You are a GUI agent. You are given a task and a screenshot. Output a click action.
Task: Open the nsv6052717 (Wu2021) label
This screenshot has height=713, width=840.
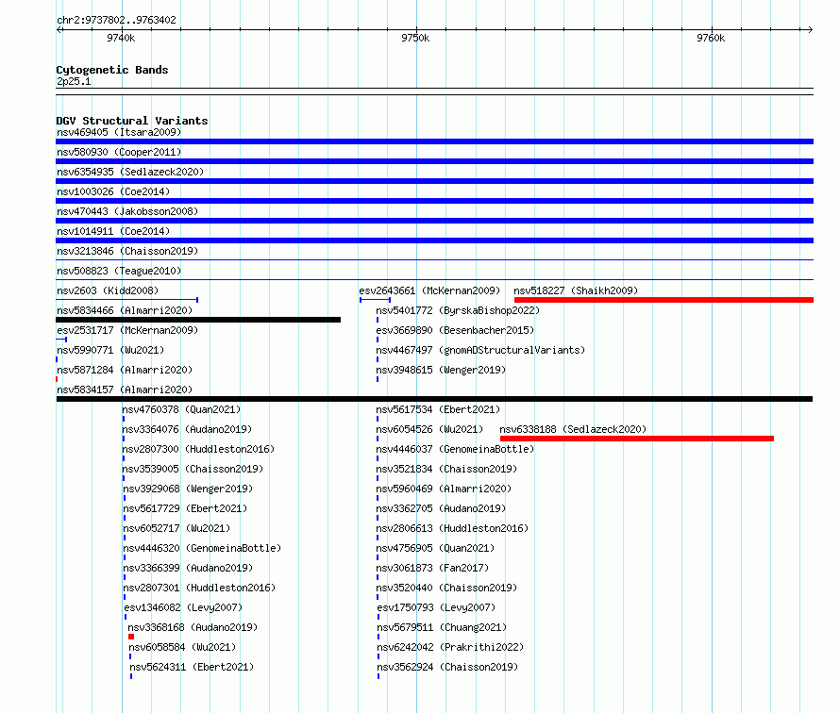pos(176,528)
